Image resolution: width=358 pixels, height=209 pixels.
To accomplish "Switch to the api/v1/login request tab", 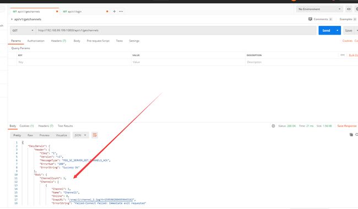I will 85,12.
